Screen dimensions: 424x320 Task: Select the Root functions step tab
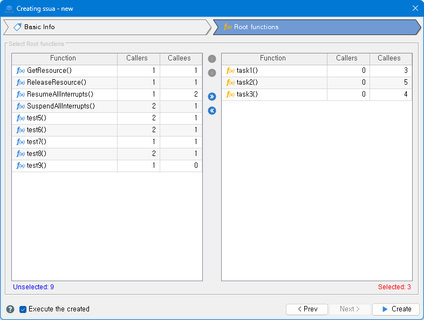click(256, 27)
